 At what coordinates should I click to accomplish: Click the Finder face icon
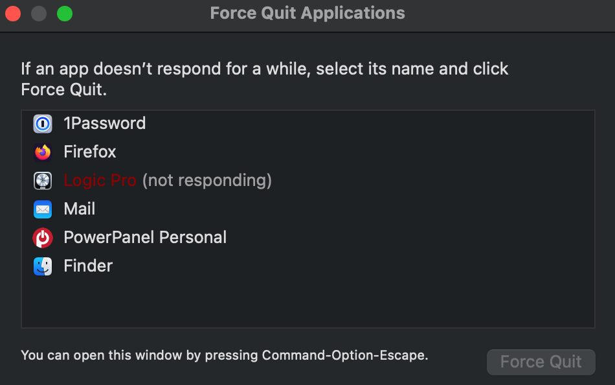[x=43, y=266]
